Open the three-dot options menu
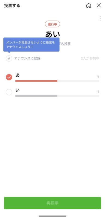105x219 pixels. [x=100, y=18]
